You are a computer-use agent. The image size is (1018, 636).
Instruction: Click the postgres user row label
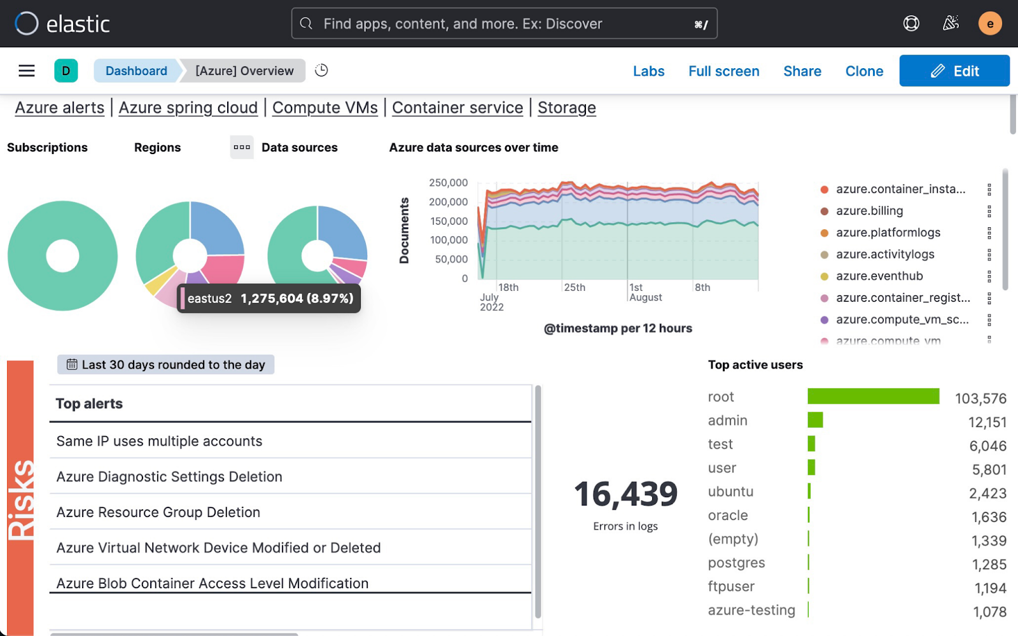coord(736,563)
